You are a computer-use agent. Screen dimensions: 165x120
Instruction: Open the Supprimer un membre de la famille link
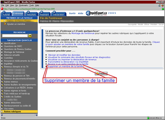point(65,66)
